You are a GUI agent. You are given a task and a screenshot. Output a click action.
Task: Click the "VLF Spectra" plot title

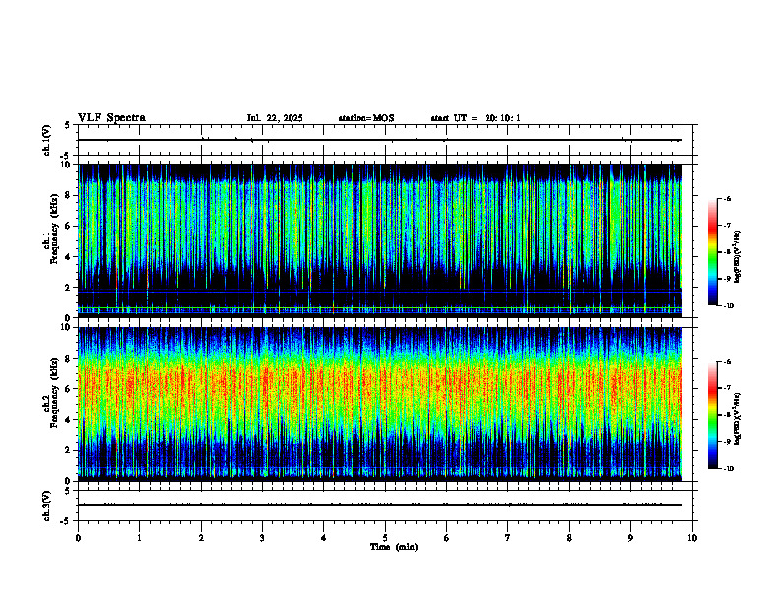tap(111, 118)
